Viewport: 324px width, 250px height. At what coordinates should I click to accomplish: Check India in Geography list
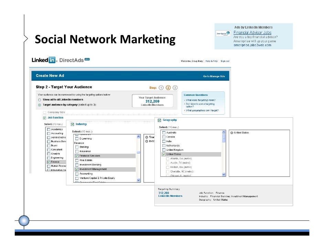(164, 141)
